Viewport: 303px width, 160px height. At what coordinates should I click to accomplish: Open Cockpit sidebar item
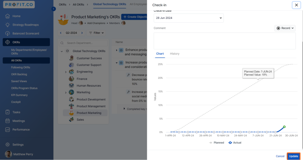coord(16,102)
